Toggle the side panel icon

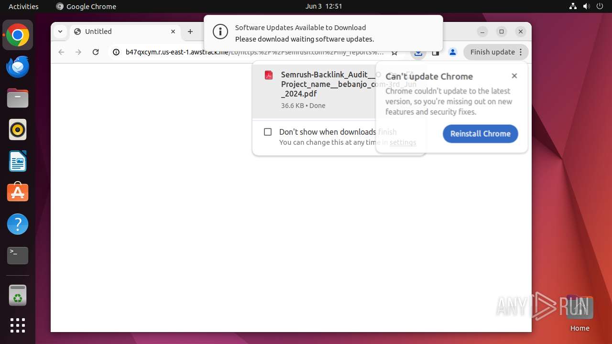point(436,53)
